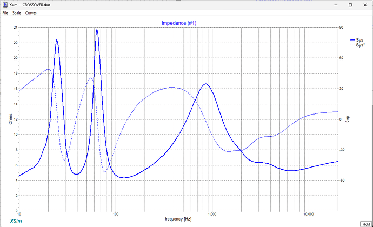Image resolution: width=373 pixels, height=227 pixels.
Task: Click the Hold button
Action: (x=366, y=224)
